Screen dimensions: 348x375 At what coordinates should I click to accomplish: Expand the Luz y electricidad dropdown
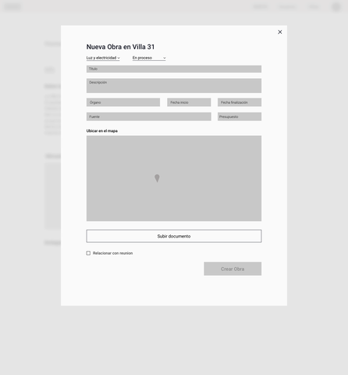click(x=103, y=58)
